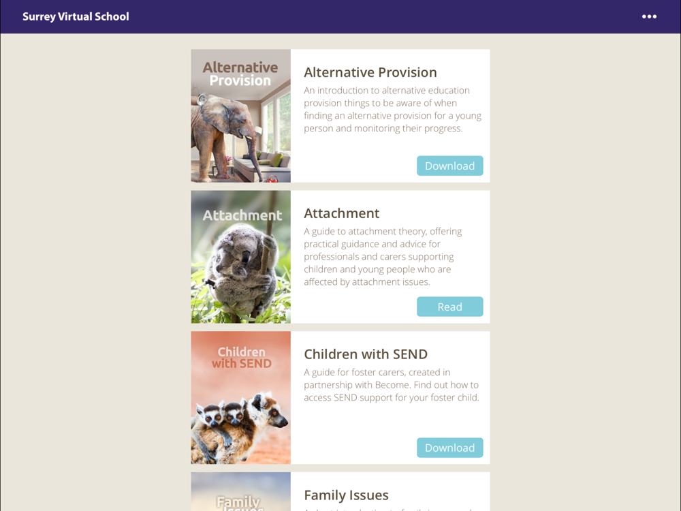Download the Children with SEND guide
The height and width of the screenshot is (511, 681).
pos(449,448)
